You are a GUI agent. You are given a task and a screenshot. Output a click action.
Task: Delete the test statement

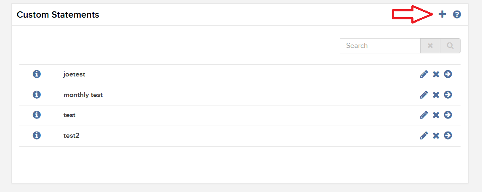tap(436, 115)
